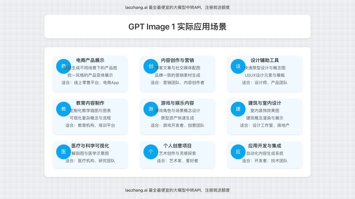Click the line UI/UX设计元素与模板

coord(265,75)
